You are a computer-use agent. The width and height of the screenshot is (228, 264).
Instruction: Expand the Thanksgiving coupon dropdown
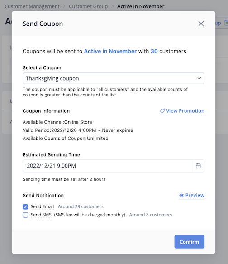[x=114, y=78]
